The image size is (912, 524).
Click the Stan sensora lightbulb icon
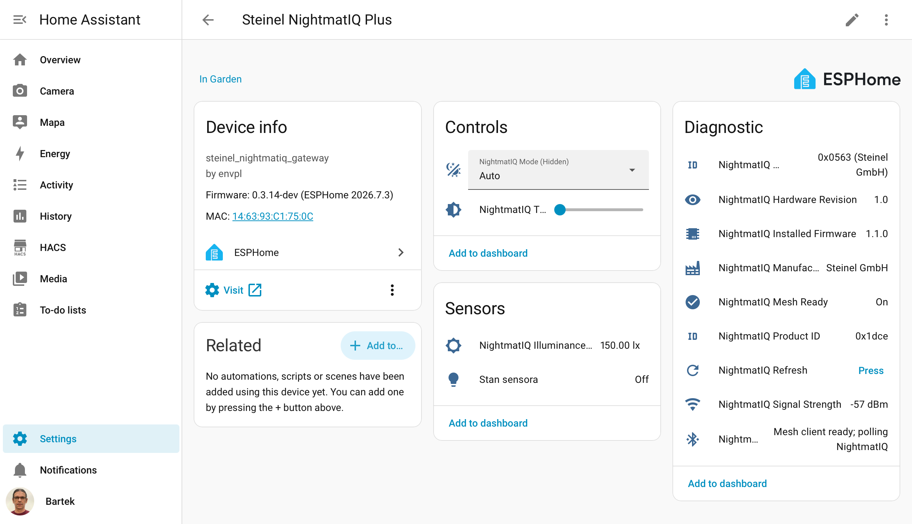click(x=453, y=379)
